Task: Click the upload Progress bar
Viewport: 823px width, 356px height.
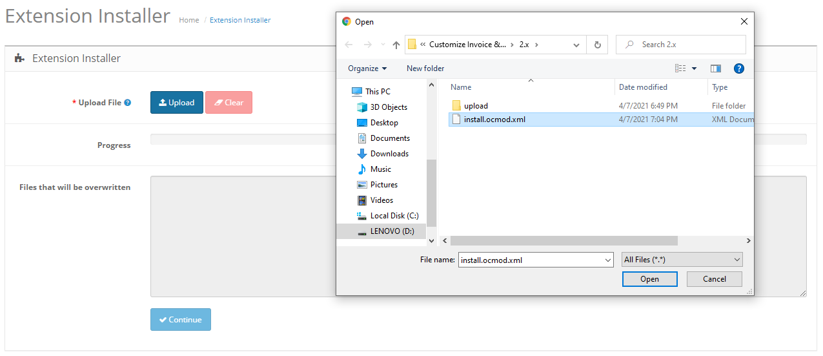Action: (x=478, y=139)
